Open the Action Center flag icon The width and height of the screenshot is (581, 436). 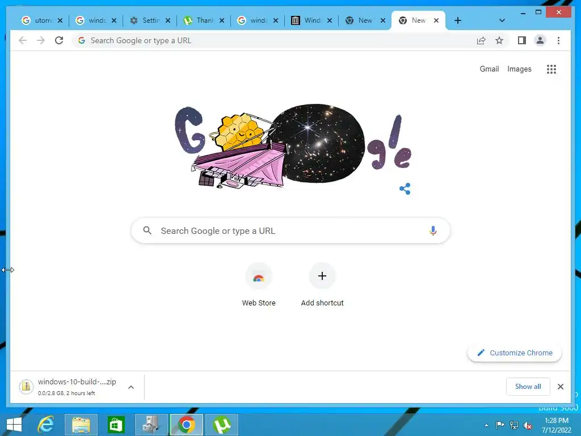tap(500, 425)
